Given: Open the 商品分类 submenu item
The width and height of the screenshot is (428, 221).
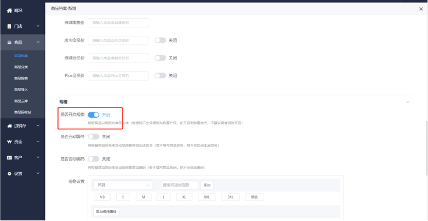Looking at the screenshot, I should [x=21, y=67].
